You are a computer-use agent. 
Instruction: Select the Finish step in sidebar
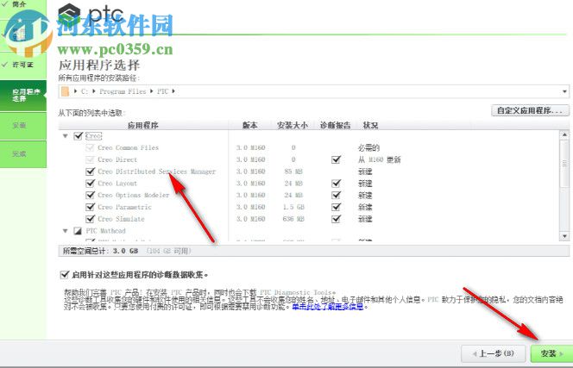click(23, 153)
